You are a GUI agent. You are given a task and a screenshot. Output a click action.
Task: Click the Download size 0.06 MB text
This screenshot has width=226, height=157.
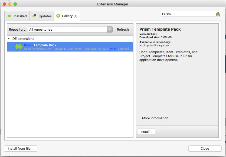(x=155, y=37)
